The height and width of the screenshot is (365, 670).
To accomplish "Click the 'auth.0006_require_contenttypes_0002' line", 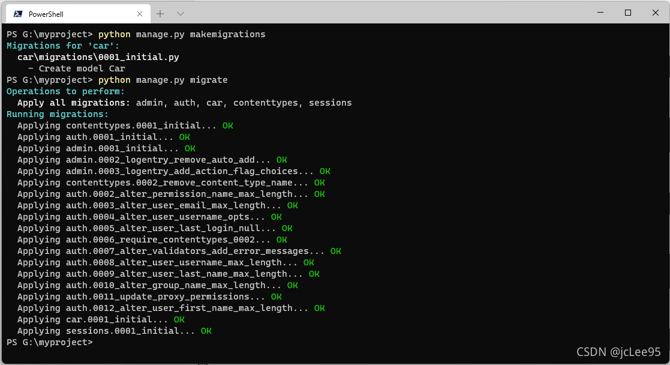I will tap(152, 240).
